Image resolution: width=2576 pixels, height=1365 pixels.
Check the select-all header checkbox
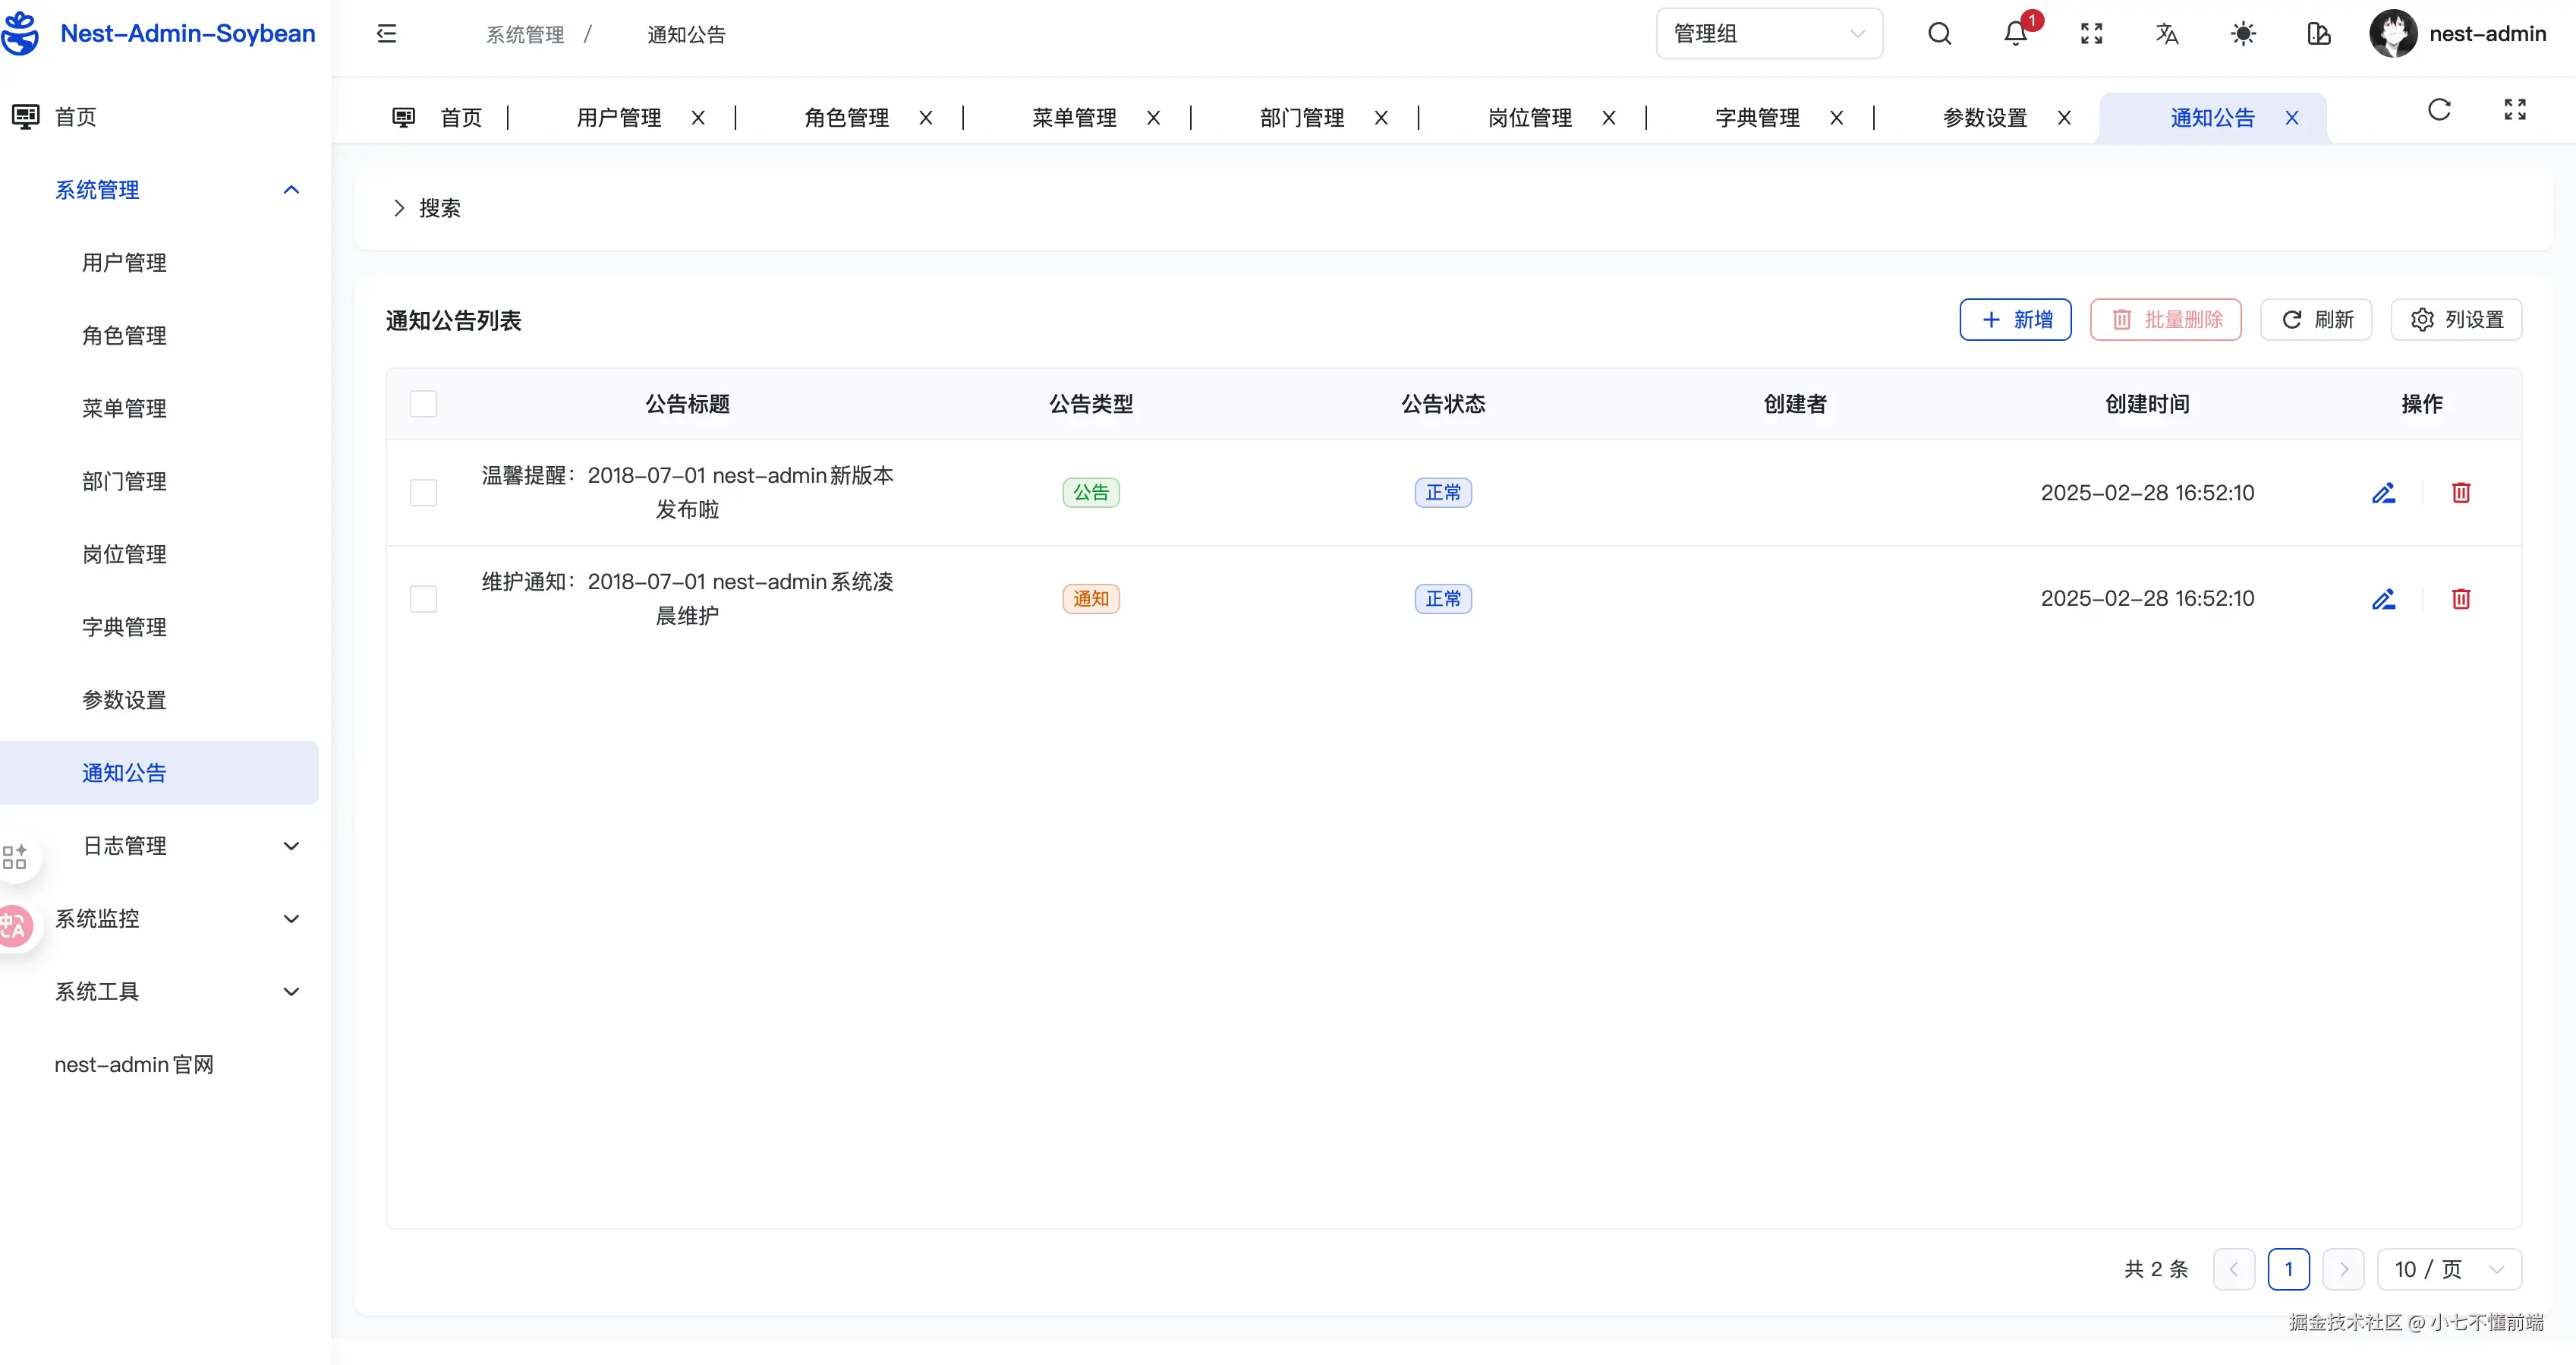423,404
